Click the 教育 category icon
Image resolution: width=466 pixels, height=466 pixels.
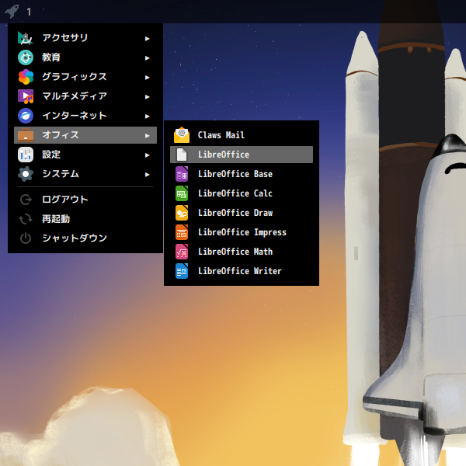26,57
